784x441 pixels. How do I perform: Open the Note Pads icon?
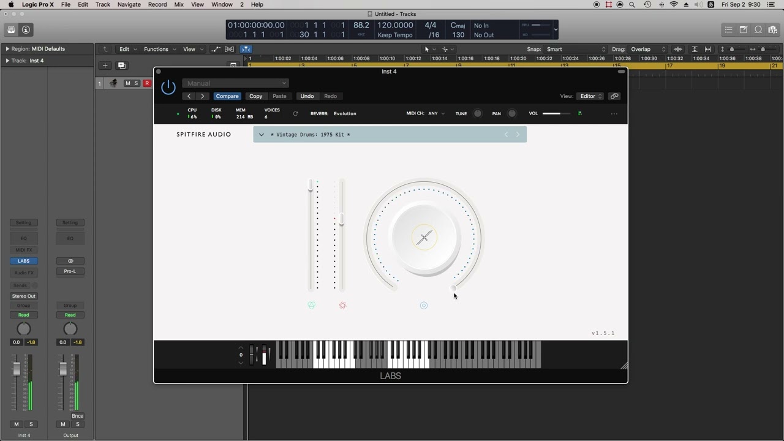743,29
